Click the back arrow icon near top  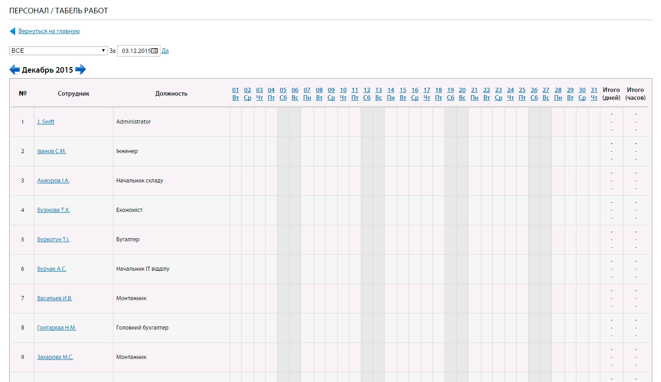12,31
